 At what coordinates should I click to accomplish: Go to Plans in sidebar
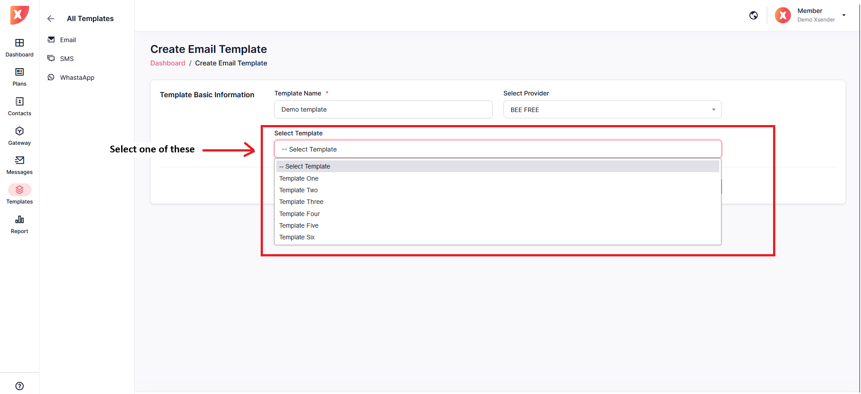[19, 77]
